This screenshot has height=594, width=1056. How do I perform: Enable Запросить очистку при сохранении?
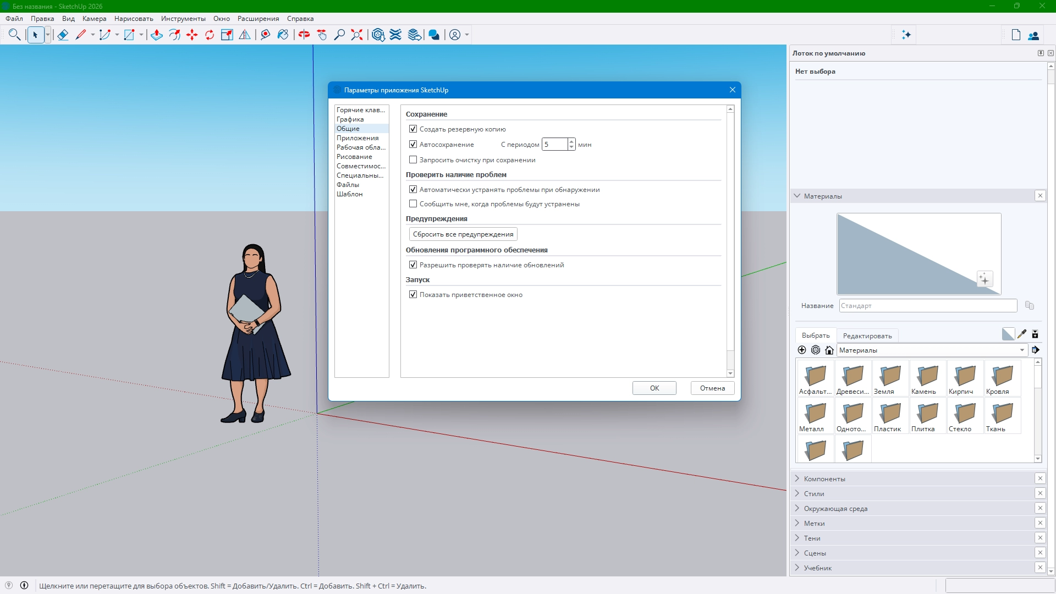pos(413,160)
